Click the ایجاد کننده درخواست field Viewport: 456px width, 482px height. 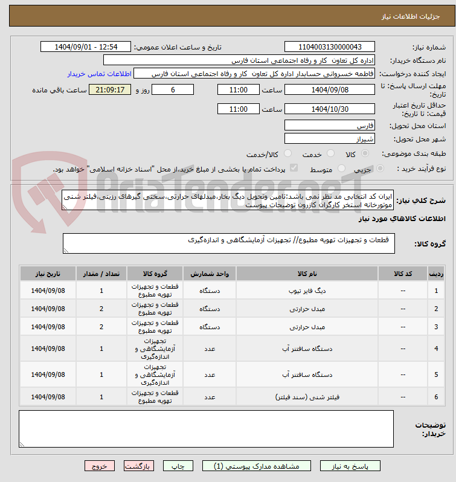[x=254, y=74]
